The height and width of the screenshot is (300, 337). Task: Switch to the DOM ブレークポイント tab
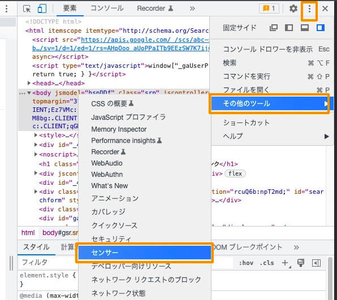[x=248, y=247]
